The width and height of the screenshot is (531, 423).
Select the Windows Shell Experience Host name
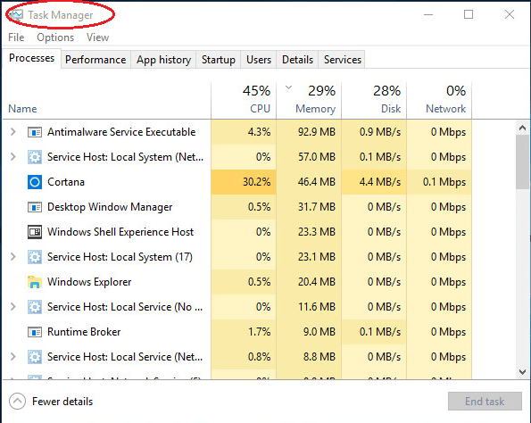pos(120,232)
